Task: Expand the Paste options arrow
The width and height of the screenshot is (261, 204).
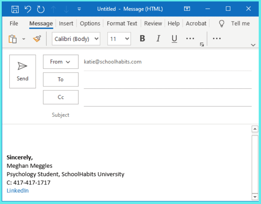Action: [24, 39]
